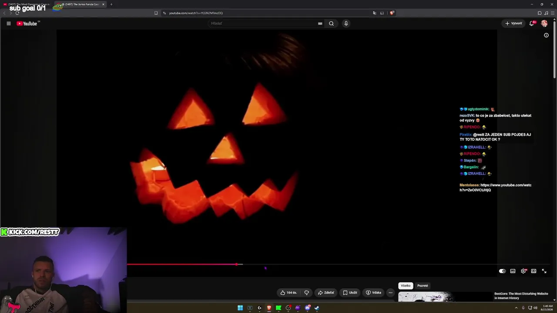557x313 pixels.
Task: Open the YouTube account avatar menu
Action: tap(544, 23)
